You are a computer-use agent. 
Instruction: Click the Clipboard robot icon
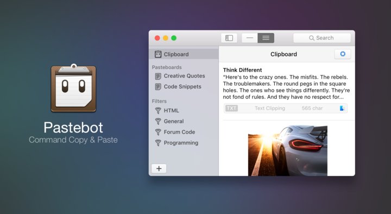coord(158,54)
